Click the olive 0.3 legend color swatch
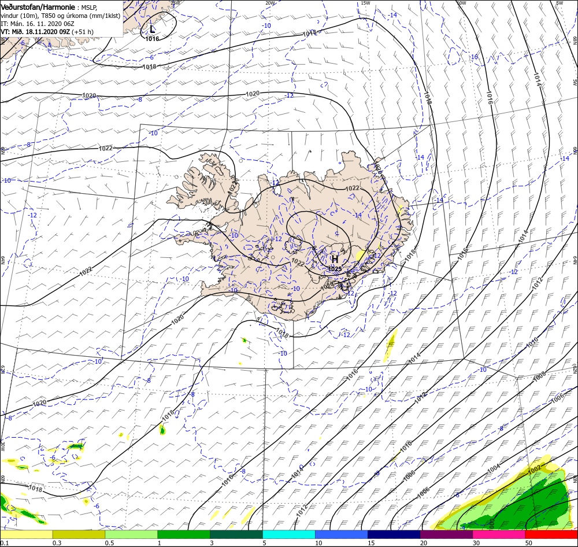Screen dimensions: 578x547 point(79,534)
